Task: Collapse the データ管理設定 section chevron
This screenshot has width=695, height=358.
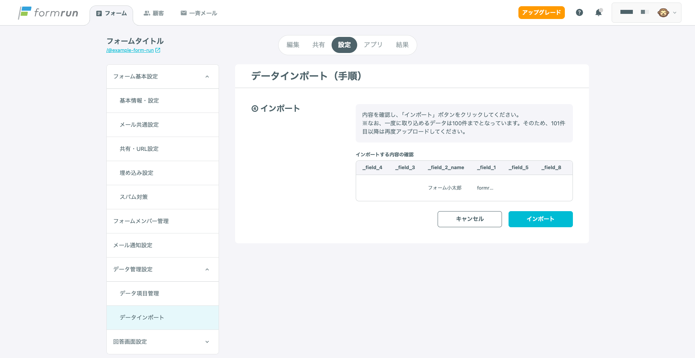Action: tap(207, 270)
